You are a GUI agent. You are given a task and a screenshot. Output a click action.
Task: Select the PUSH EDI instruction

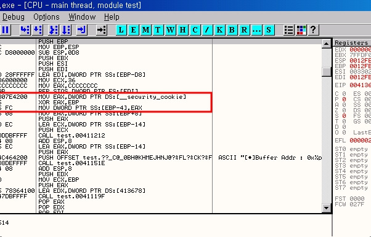coord(53,69)
